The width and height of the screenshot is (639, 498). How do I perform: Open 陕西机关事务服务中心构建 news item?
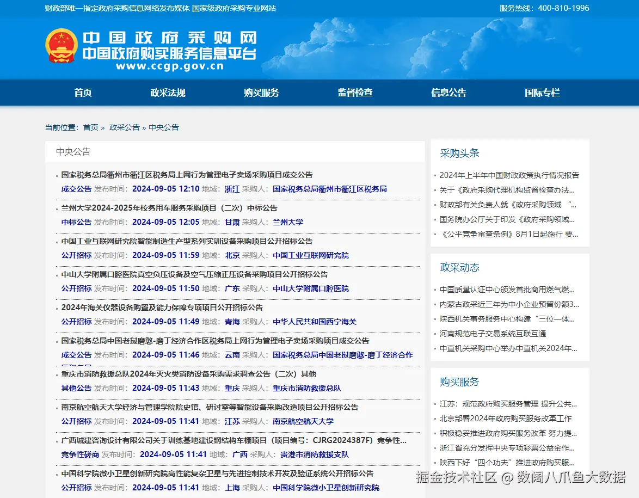pos(507,319)
